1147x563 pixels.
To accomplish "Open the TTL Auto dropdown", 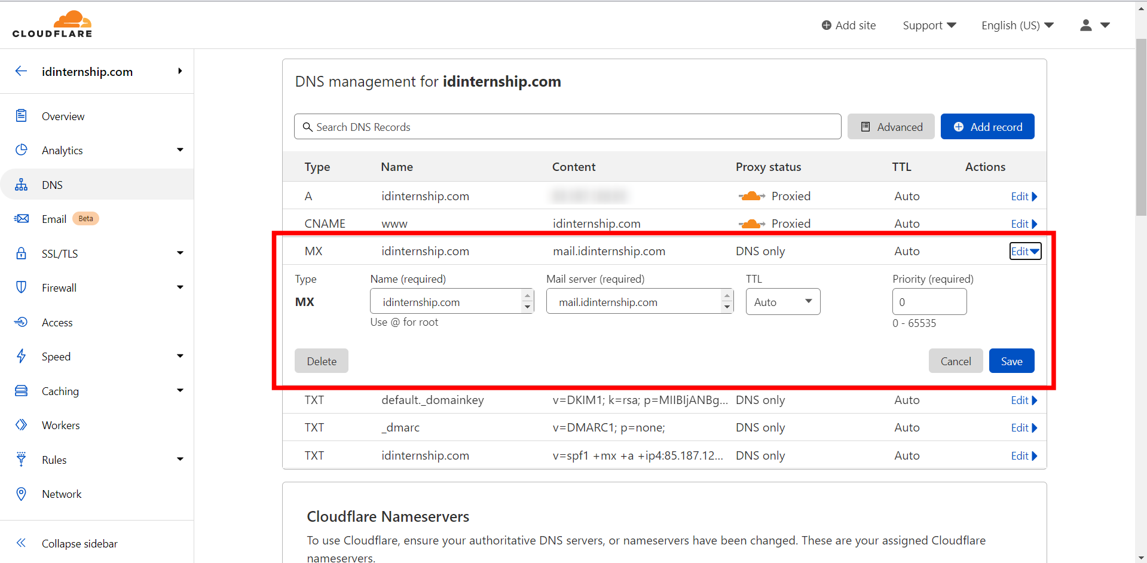I will coord(783,302).
